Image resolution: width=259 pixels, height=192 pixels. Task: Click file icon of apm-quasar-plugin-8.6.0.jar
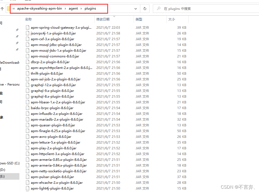coord(28,125)
